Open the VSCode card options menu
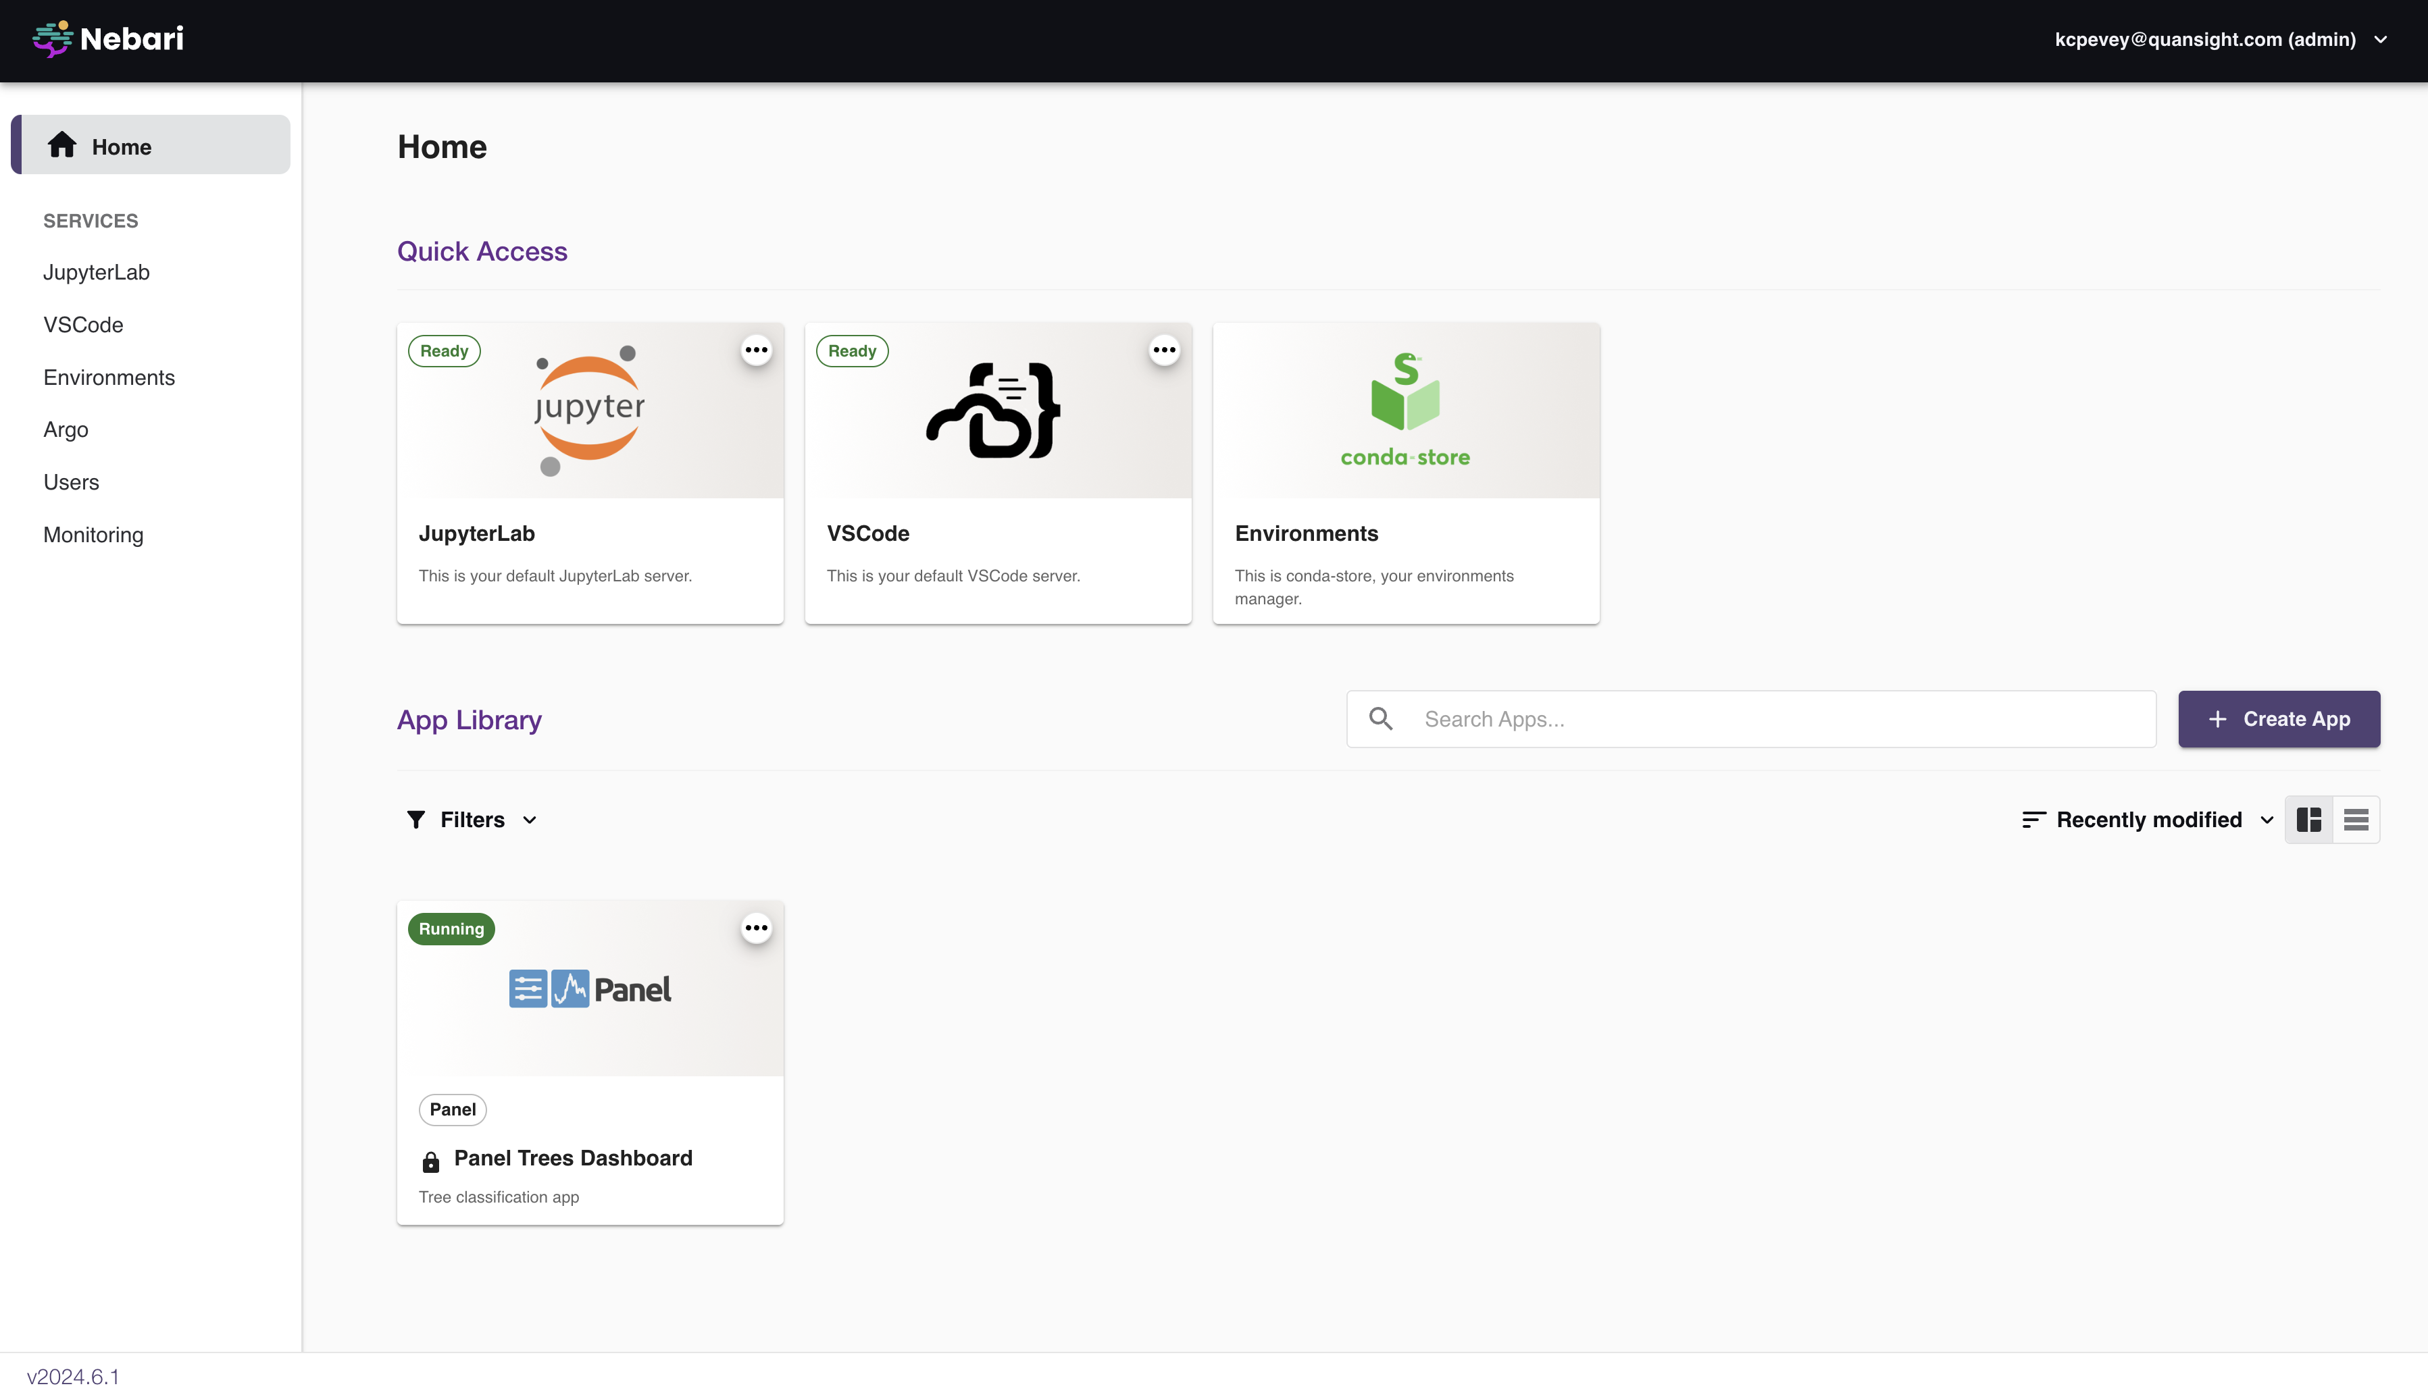This screenshot has height=1395, width=2428. [1164, 350]
